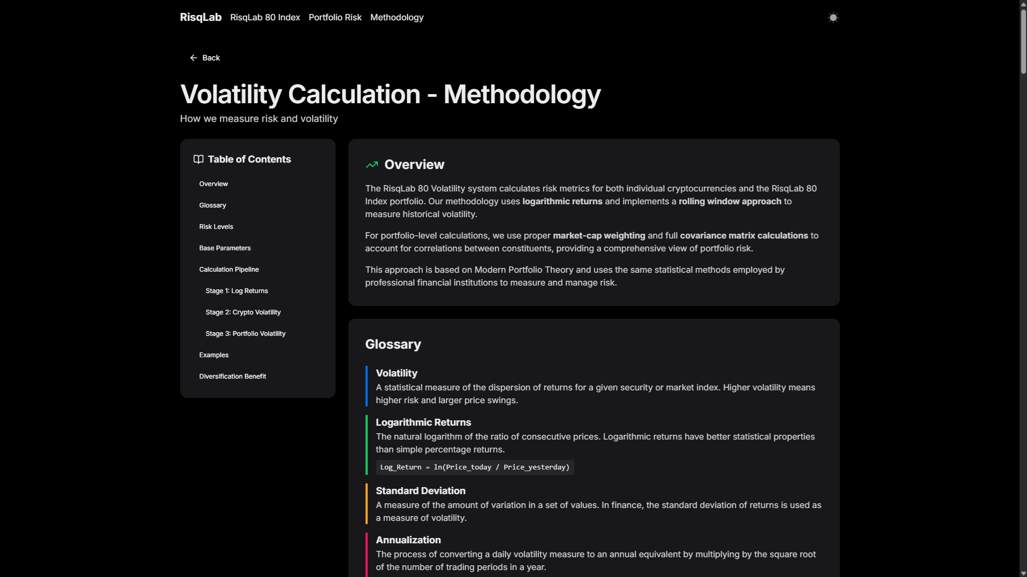Open the RisqLab 80 Index page
The image size is (1027, 577).
265,17
